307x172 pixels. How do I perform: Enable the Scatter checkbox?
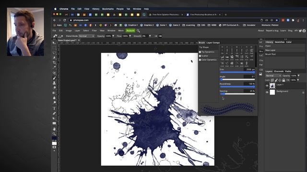200,56
